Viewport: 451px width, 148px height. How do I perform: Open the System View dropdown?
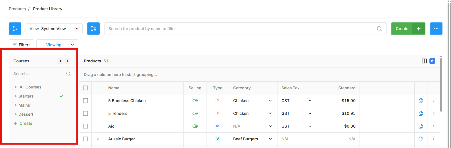point(54,29)
